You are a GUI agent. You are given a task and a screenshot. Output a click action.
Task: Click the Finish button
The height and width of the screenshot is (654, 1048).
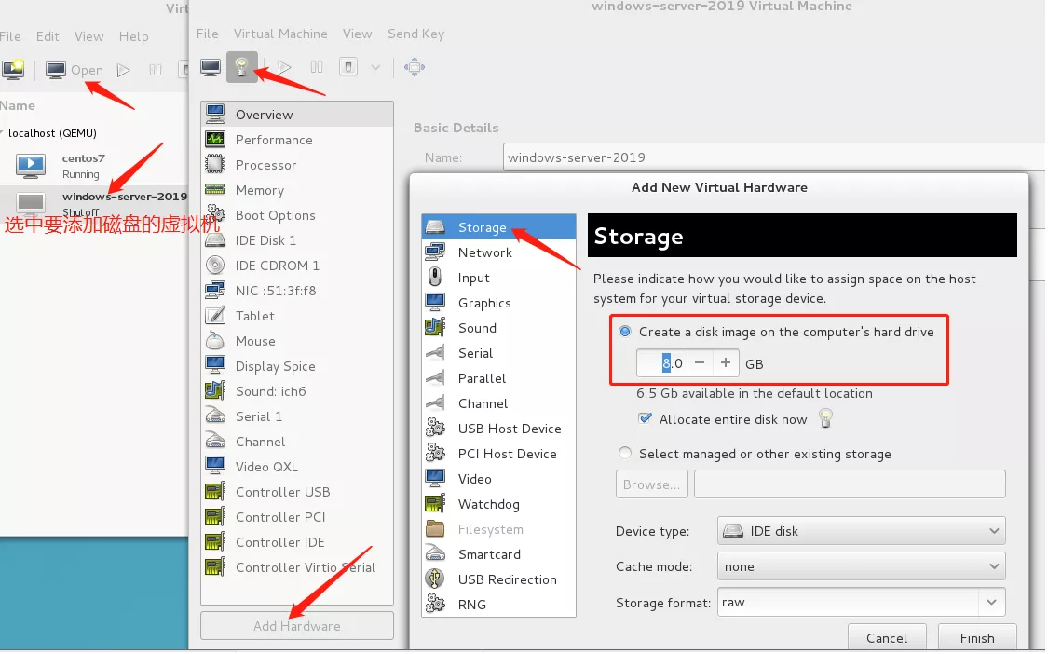click(976, 638)
